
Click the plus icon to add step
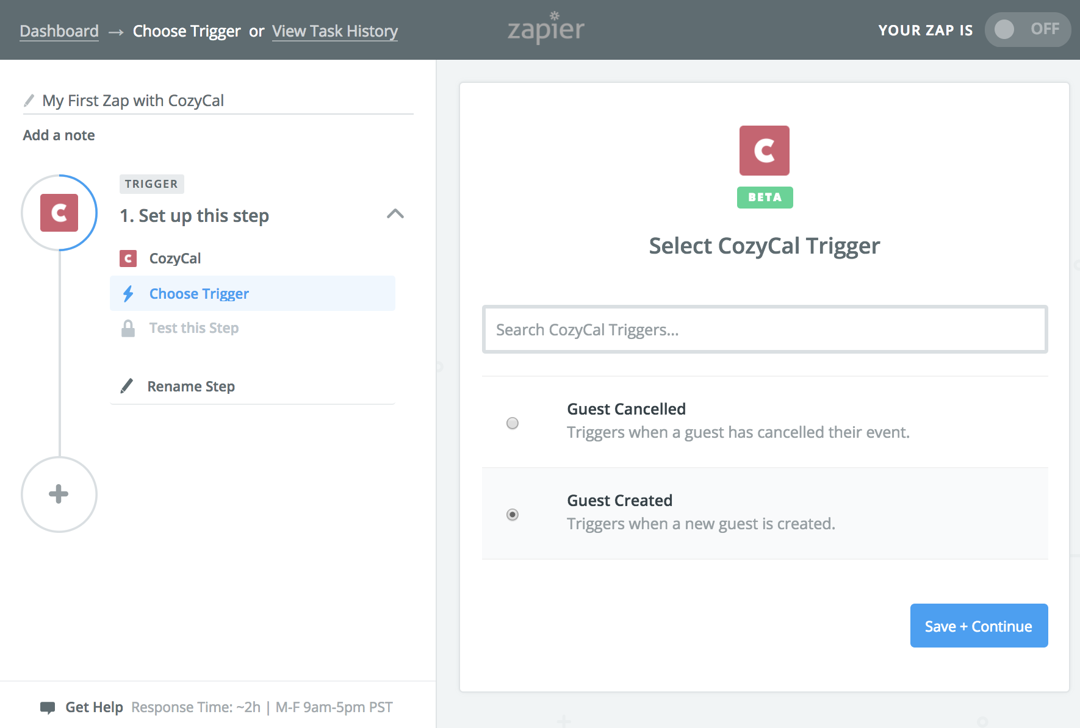pos(59,494)
